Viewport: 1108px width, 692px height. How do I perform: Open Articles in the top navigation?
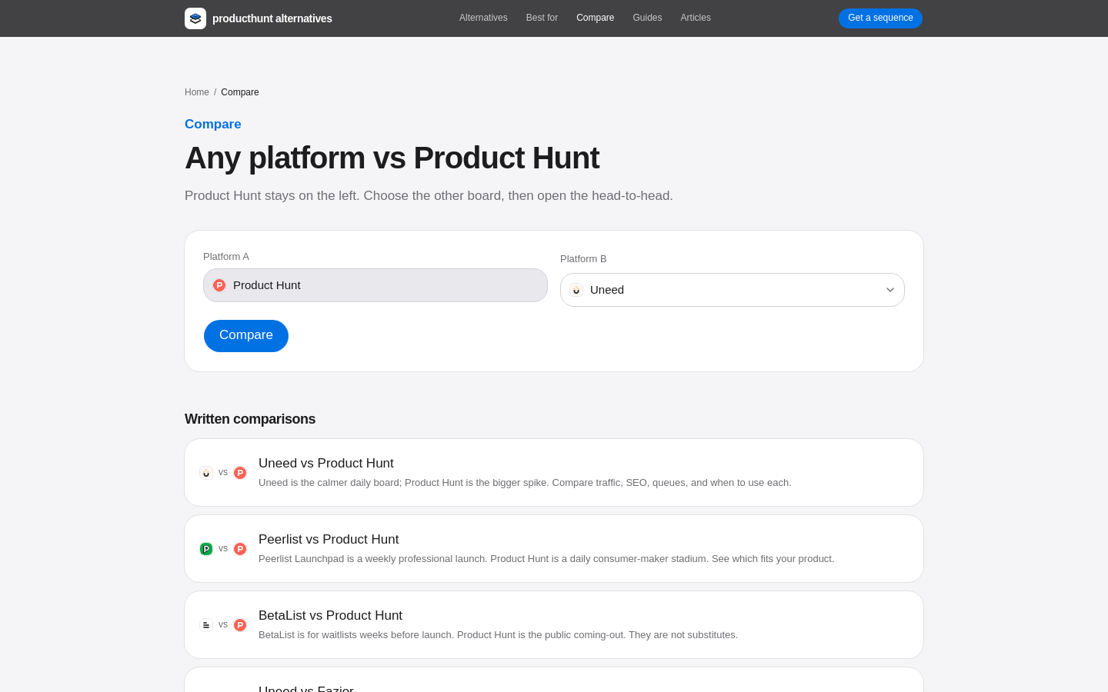696,18
